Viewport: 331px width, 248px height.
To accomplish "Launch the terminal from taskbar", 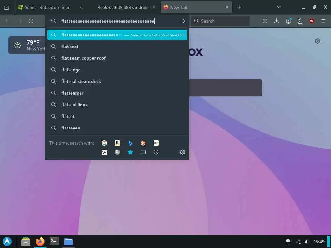I will 54,242.
